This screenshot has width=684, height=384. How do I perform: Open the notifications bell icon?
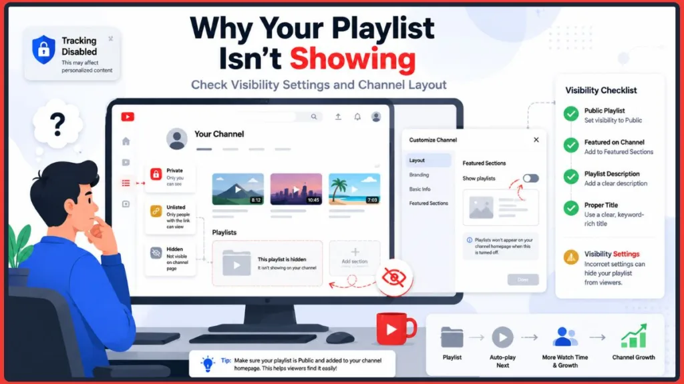click(357, 117)
